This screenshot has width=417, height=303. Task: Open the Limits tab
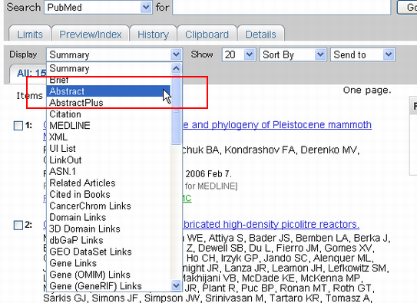click(30, 34)
